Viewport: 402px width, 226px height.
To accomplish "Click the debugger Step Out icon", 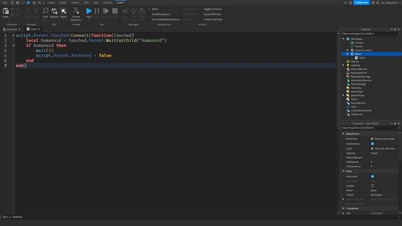I will (x=143, y=11).
